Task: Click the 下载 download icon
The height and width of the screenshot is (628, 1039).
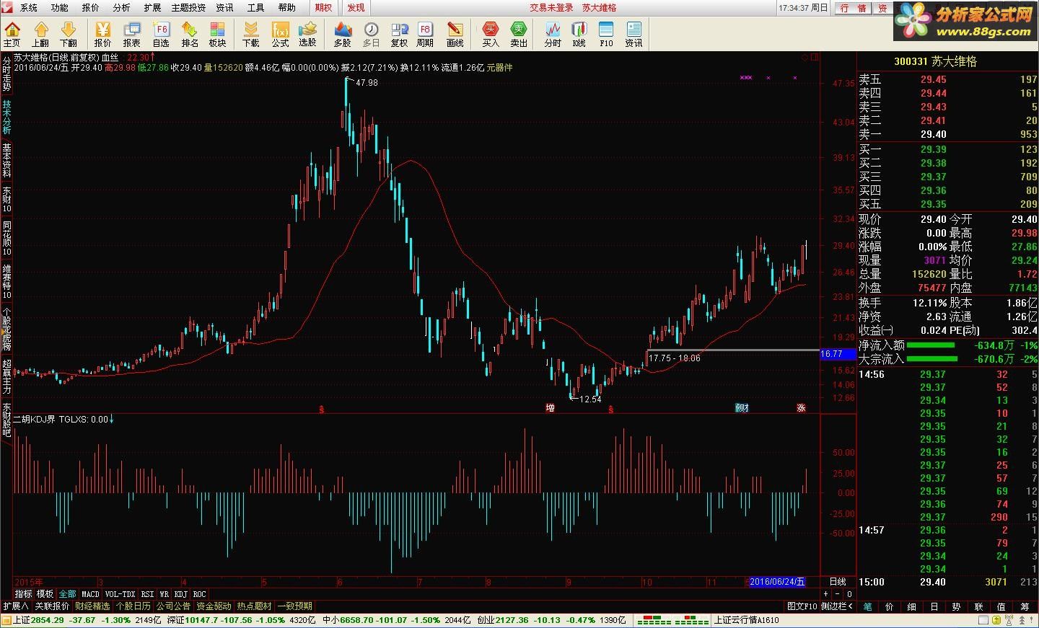Action: pyautogui.click(x=250, y=34)
